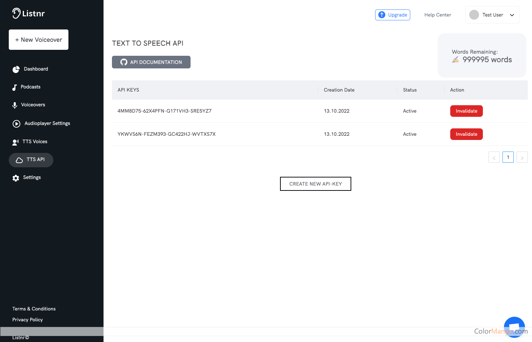
Task: Open the Help Center
Action: (438, 15)
